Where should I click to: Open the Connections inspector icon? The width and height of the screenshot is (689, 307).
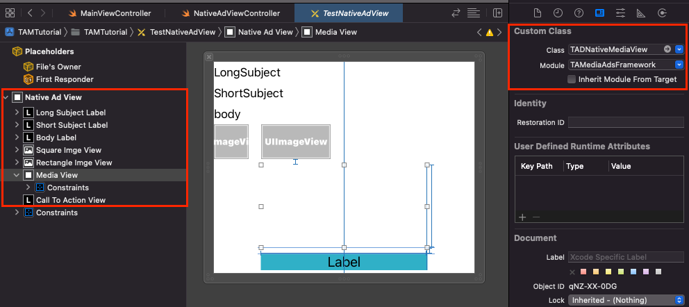662,13
